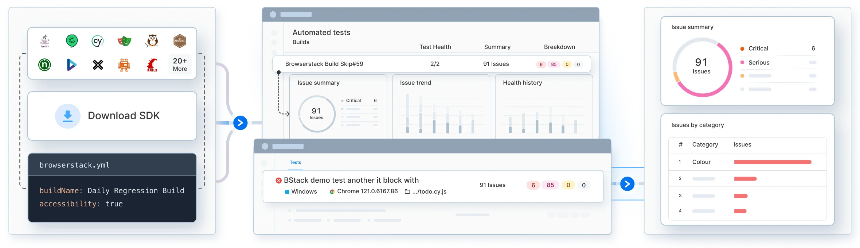
Task: Click the red "6" badge in test row
Action: point(533,185)
